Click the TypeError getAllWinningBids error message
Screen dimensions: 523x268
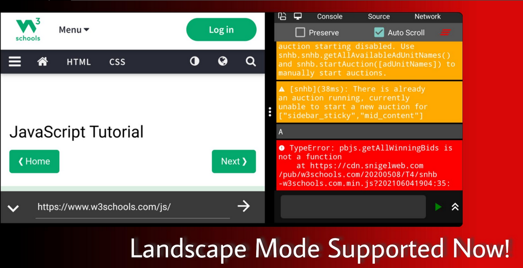(x=369, y=165)
